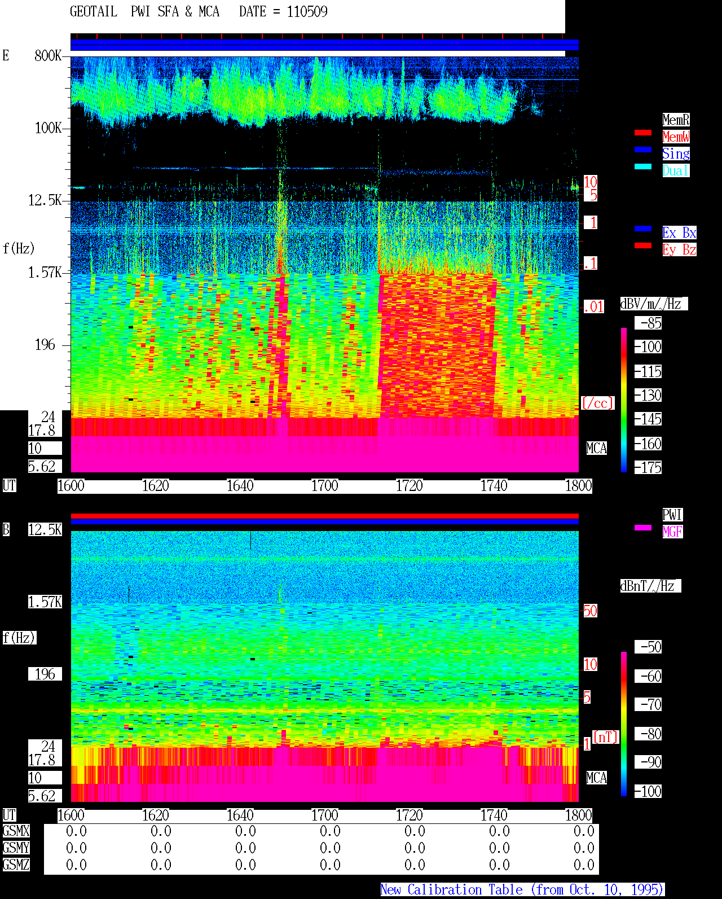Screen dimensions: 722x899
Task: Click the upper MCA label beside E panel
Action: tap(597, 448)
